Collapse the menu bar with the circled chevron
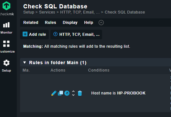The width and height of the screenshot is (171, 117). tap(101, 23)
